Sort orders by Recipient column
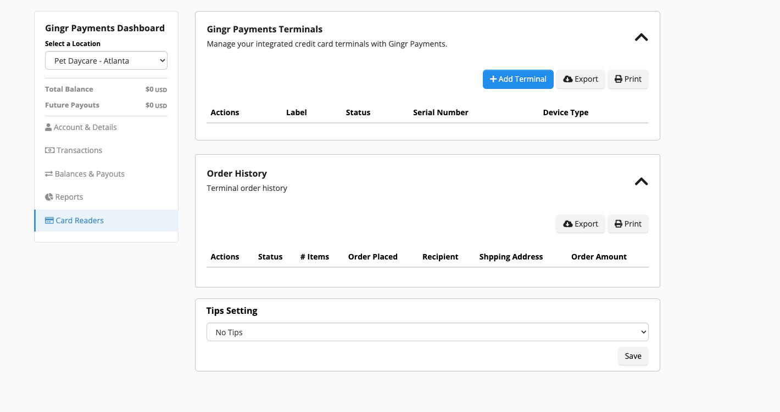 [441, 257]
